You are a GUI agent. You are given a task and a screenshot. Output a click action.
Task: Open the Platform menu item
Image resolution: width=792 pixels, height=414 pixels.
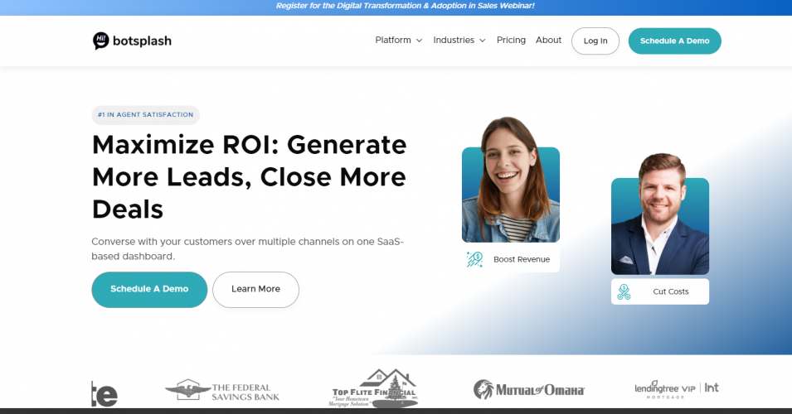pos(393,40)
